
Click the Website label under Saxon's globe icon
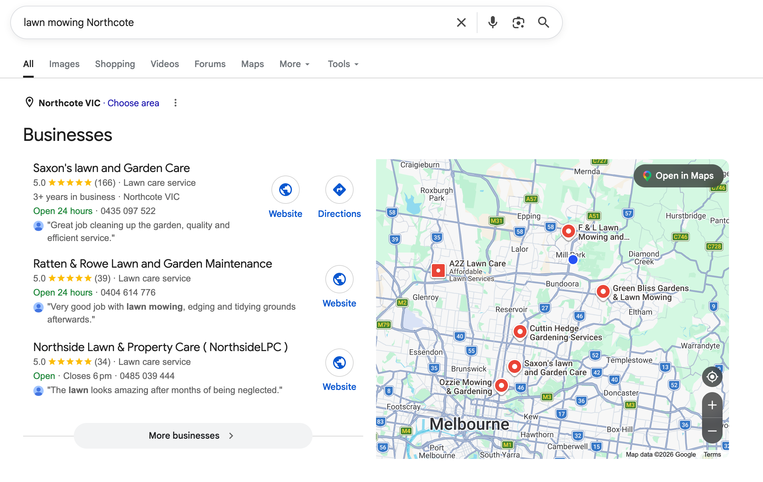285,214
